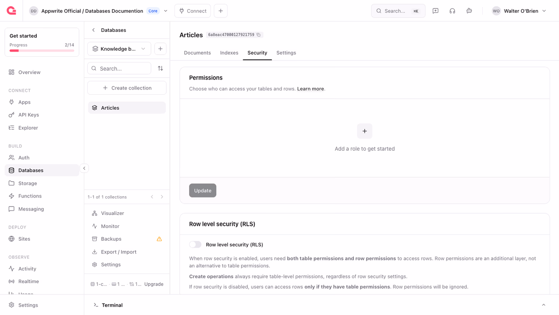
Task: Open the Visualizer tool
Action: click(x=127, y=213)
